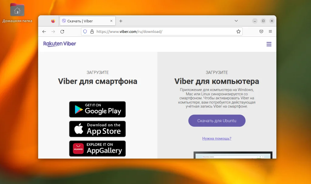Click the desktop app preview screenshot

click(233, 155)
